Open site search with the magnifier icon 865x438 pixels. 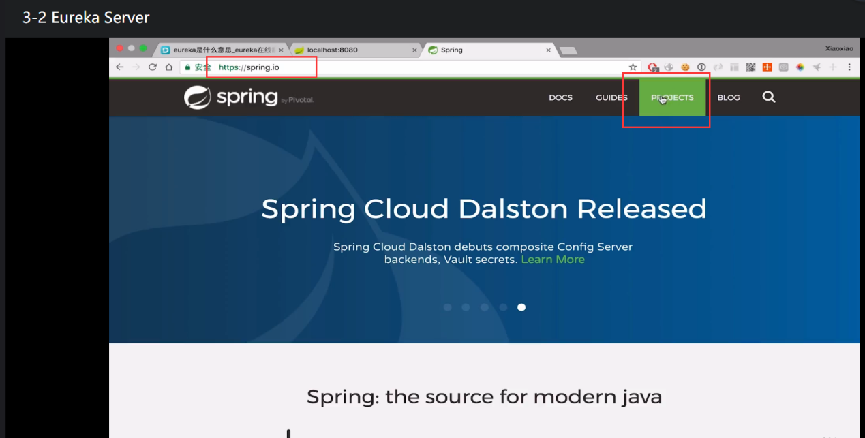769,97
